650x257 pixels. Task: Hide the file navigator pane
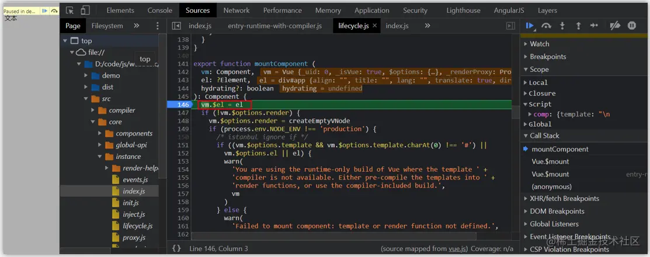point(176,26)
